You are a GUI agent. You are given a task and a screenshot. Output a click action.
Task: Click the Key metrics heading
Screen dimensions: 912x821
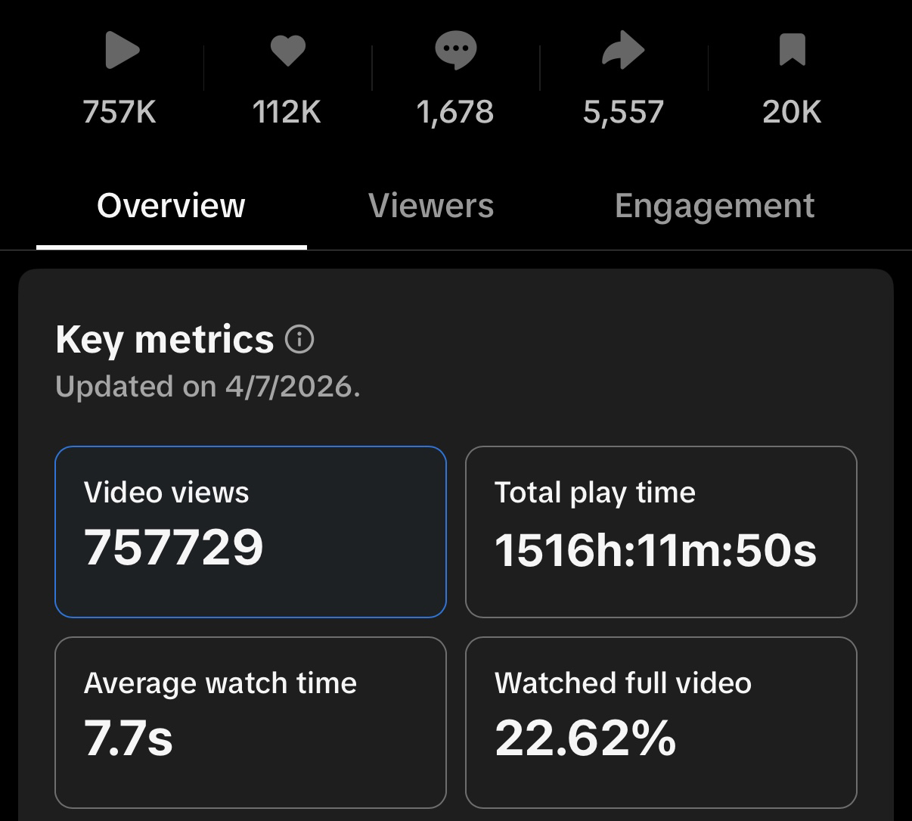[x=165, y=340]
